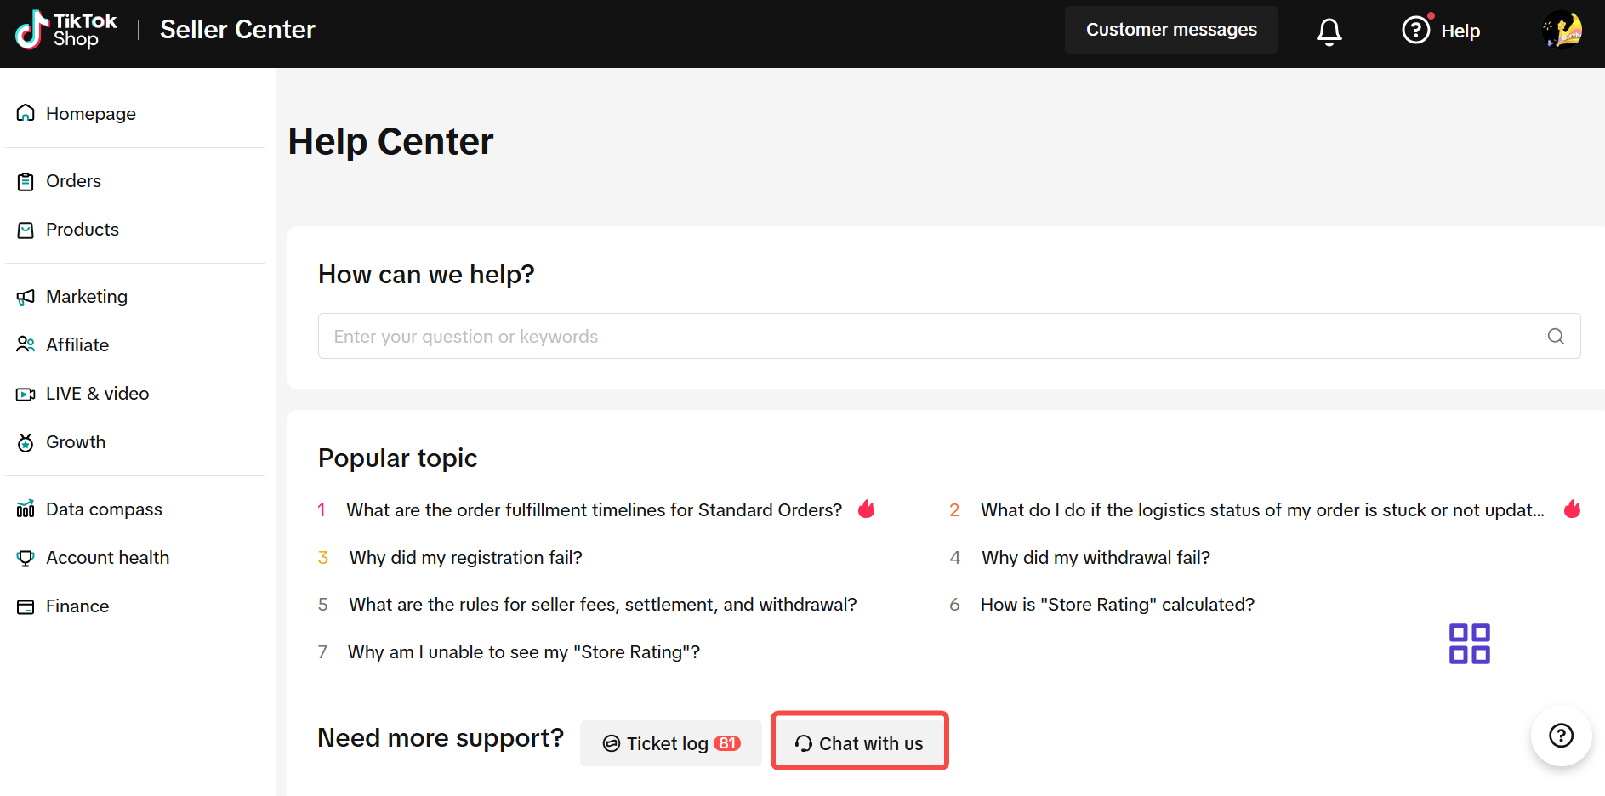Click the TikTok Shop logo

pyautogui.click(x=66, y=30)
